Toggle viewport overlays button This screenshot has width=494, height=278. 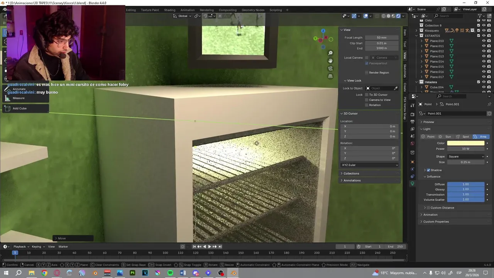365,16
